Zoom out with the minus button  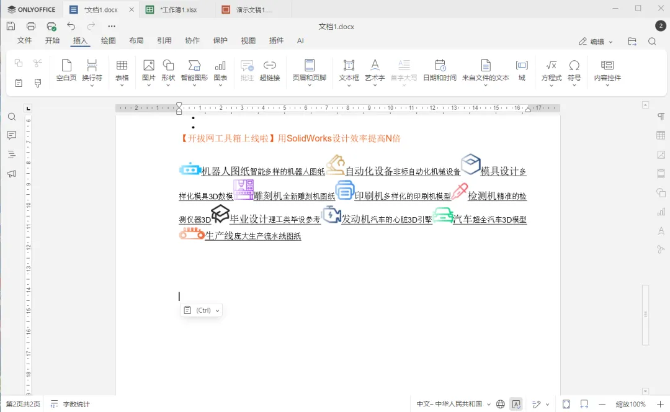602,404
